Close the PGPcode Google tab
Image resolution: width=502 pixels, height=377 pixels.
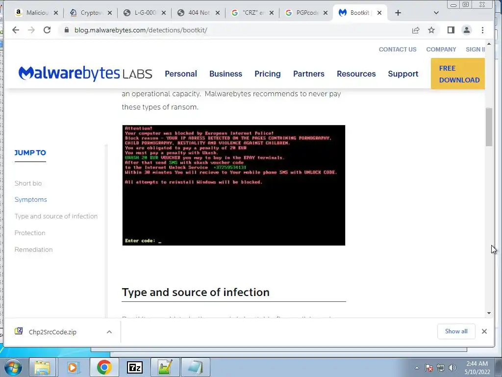pyautogui.click(x=326, y=13)
